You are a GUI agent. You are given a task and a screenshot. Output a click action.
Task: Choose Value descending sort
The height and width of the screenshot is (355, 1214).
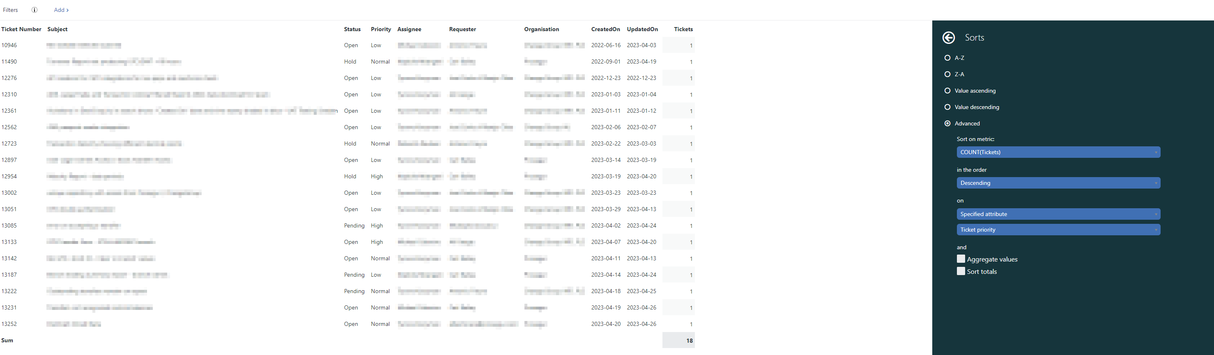point(947,107)
